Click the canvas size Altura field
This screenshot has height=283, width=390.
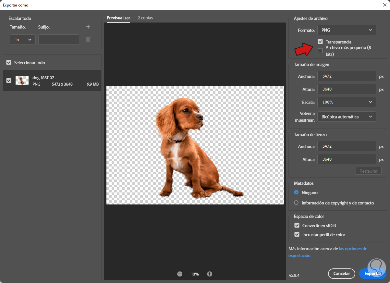(x=347, y=159)
